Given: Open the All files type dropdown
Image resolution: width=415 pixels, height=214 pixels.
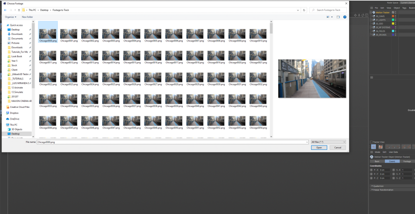Looking at the screenshot, I should point(329,142).
